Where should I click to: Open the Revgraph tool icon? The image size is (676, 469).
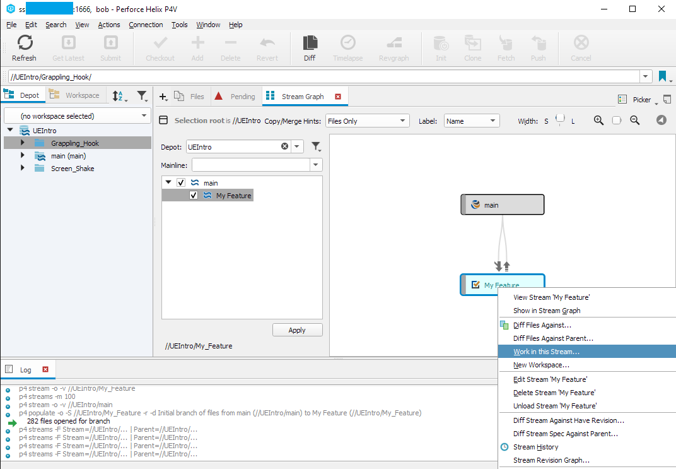[x=394, y=47]
